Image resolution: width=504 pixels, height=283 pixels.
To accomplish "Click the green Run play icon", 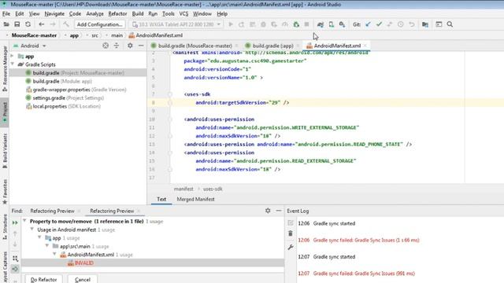I will [x=231, y=24].
